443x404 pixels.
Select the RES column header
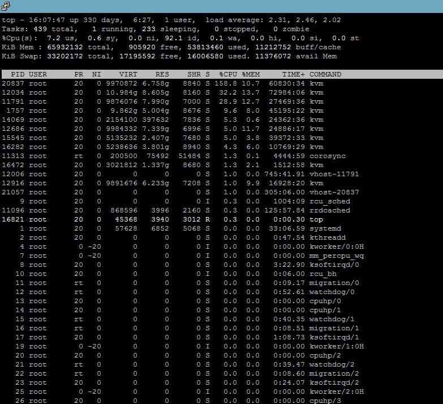(162, 74)
